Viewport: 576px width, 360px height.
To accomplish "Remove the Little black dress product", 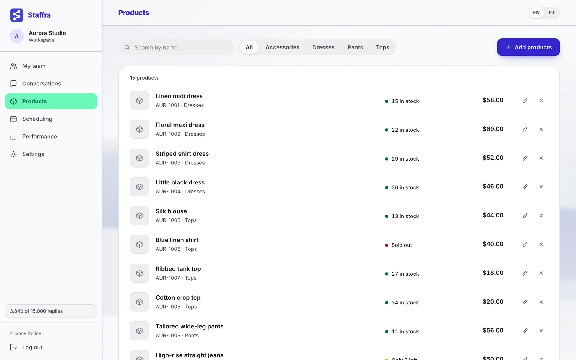I will [541, 187].
